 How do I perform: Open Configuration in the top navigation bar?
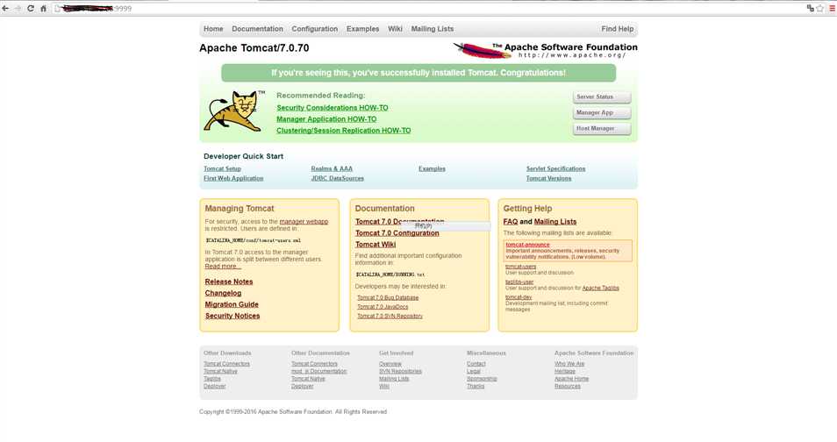click(x=314, y=29)
